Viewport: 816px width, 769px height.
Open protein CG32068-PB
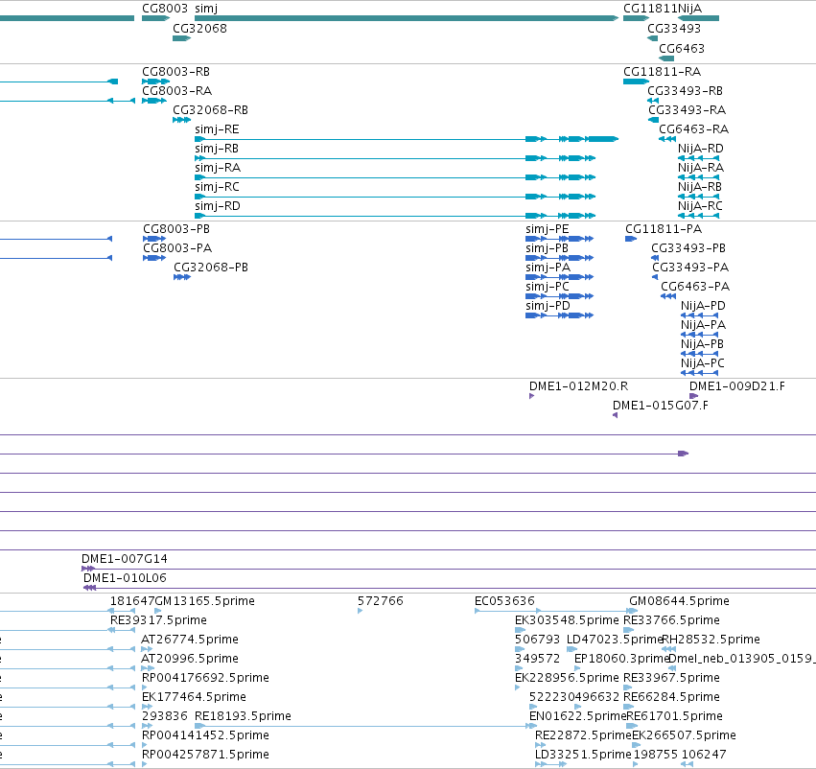(x=211, y=268)
